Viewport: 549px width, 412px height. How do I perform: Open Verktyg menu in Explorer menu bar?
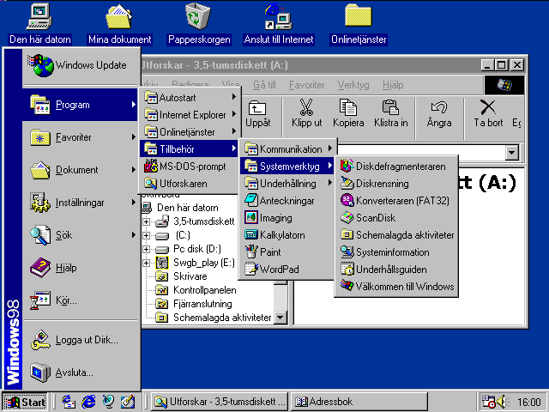(353, 85)
